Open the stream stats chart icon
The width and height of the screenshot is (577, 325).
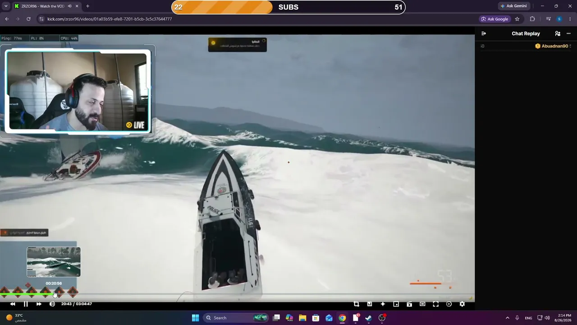tap(370, 304)
